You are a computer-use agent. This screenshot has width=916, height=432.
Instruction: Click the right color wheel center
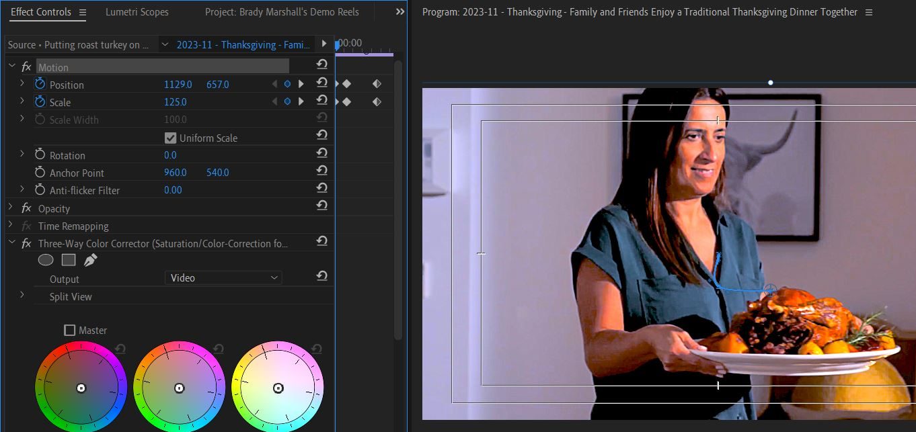tap(278, 388)
